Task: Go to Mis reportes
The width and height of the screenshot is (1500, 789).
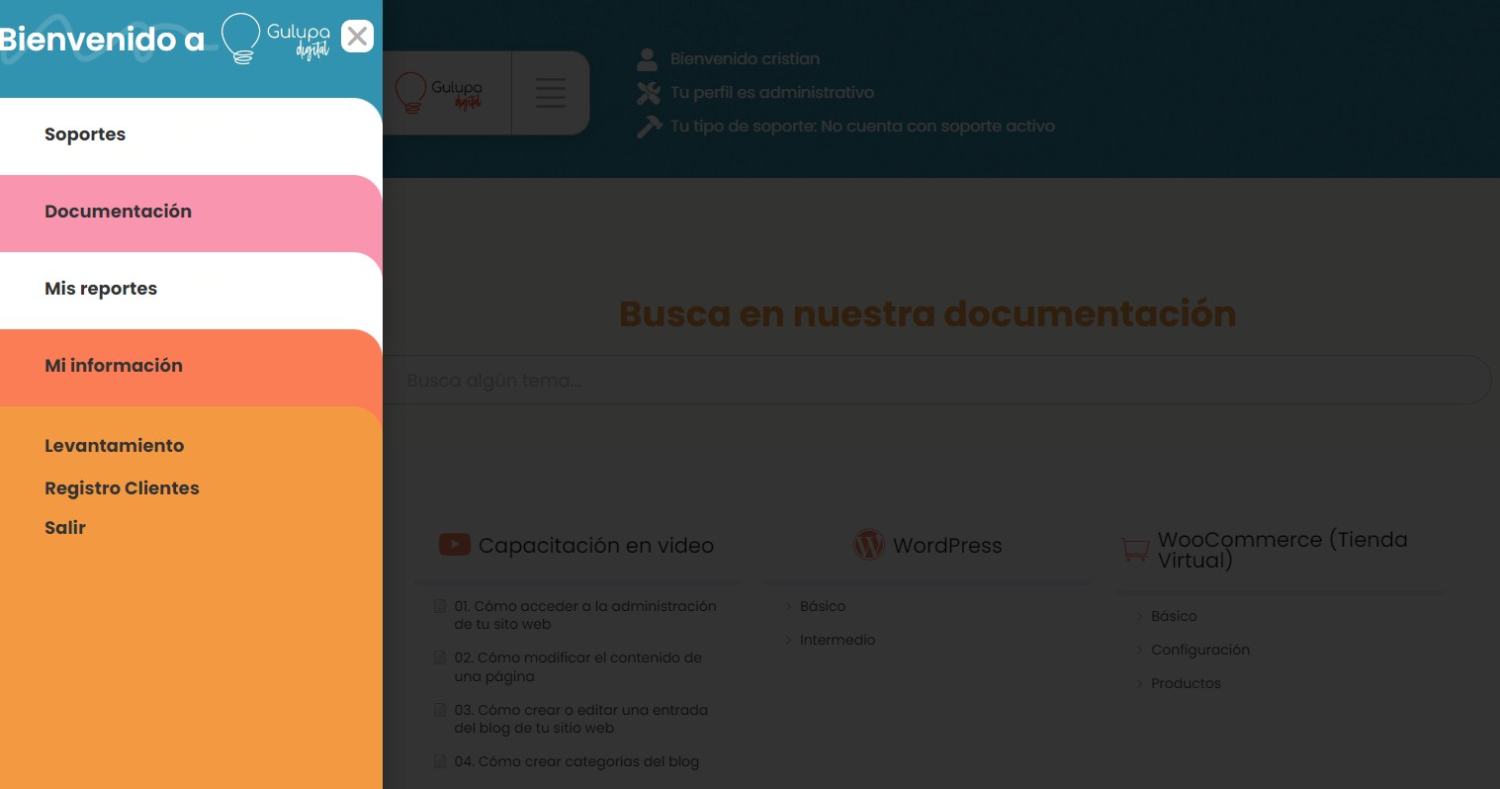Action: [101, 289]
